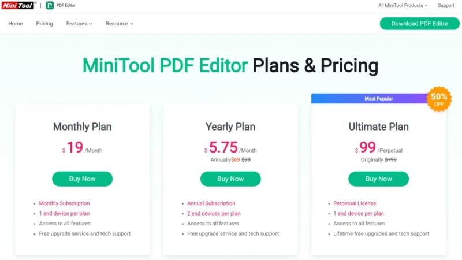Click the green PDF Editor icon

click(50, 5)
